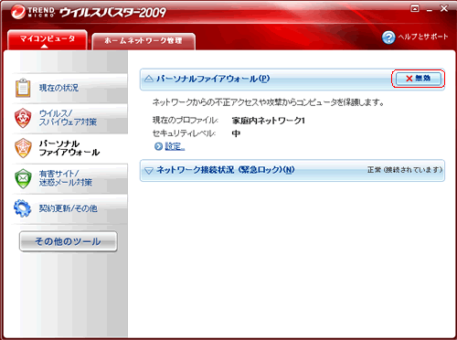Click the Trend Micro logo icon
Image resolution: width=457 pixels, height=340 pixels.
click(x=18, y=12)
